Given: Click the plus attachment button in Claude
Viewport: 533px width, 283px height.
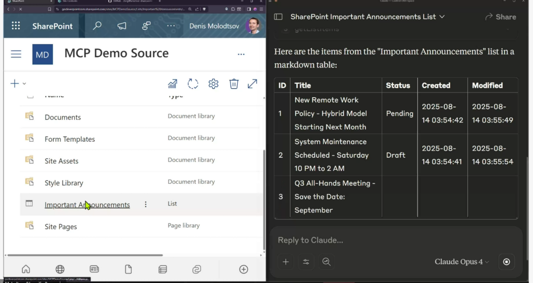Looking at the screenshot, I should (286, 262).
